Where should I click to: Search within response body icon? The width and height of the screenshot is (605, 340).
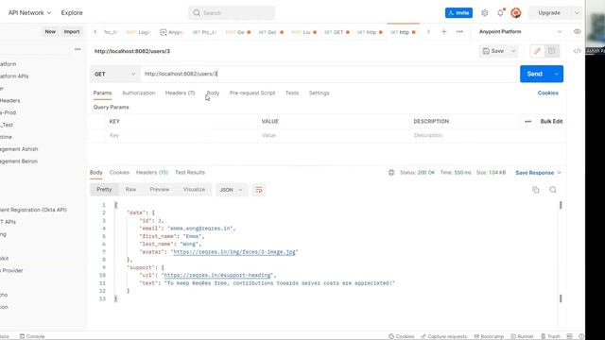[x=553, y=190]
